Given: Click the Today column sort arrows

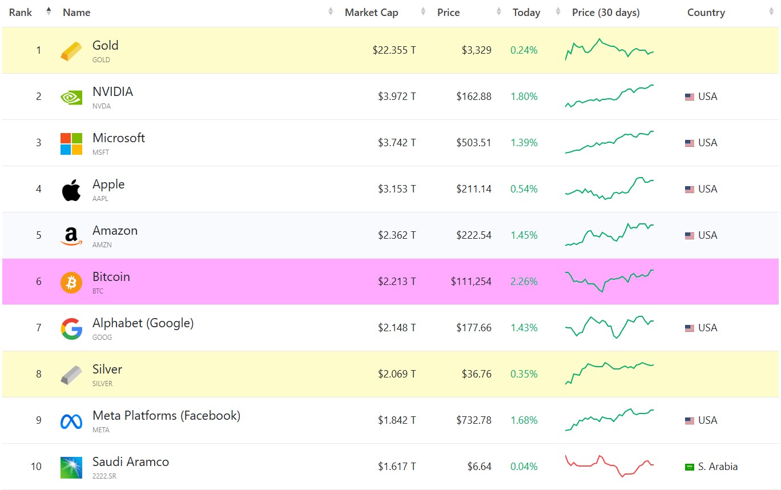Looking at the screenshot, I should click(x=557, y=12).
